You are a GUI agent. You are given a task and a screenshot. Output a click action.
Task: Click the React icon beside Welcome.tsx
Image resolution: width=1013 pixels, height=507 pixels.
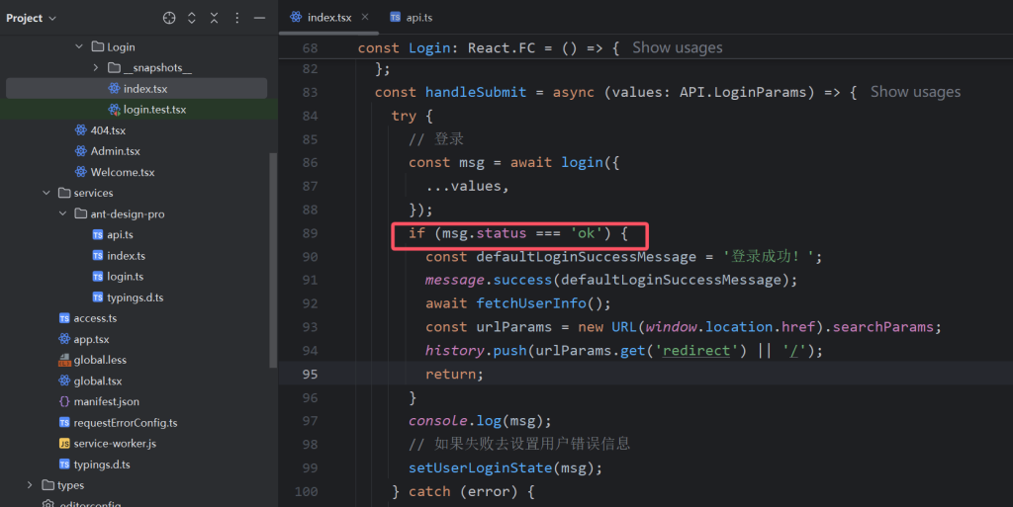pyautogui.click(x=81, y=172)
